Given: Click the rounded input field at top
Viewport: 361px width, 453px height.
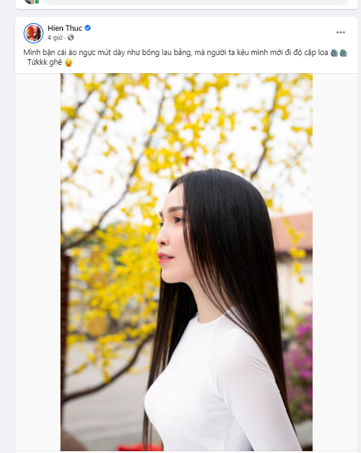Looking at the screenshot, I should click(197, 2).
